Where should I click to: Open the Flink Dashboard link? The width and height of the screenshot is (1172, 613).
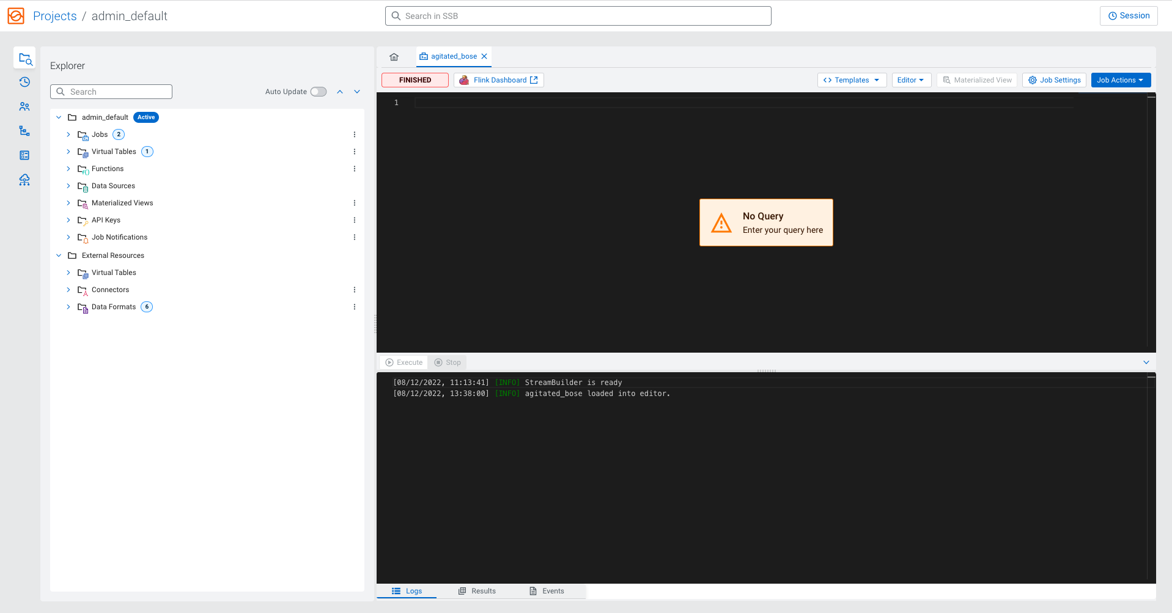[499, 80]
